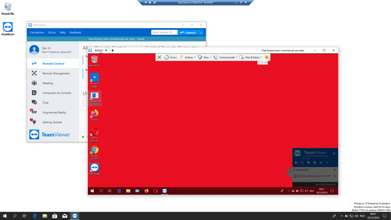
Task: Open the Files & Extras dropdown
Action: tap(251, 57)
